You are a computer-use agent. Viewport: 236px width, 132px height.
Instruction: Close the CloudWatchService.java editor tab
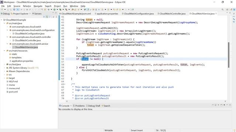click(x=216, y=14)
